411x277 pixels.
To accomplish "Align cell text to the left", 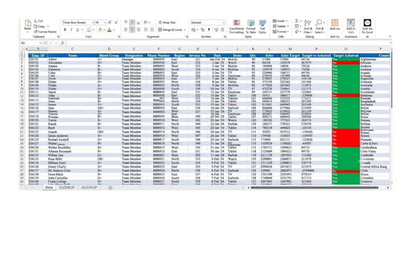I will coord(126,30).
